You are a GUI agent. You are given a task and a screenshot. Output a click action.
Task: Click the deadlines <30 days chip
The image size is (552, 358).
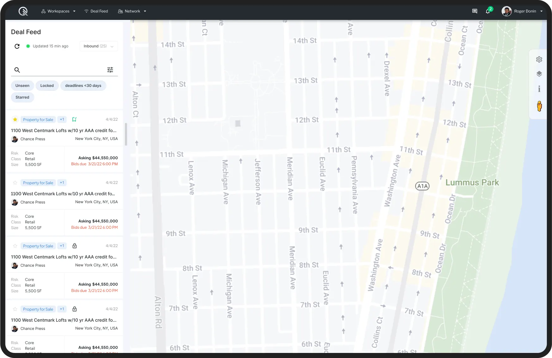(83, 86)
